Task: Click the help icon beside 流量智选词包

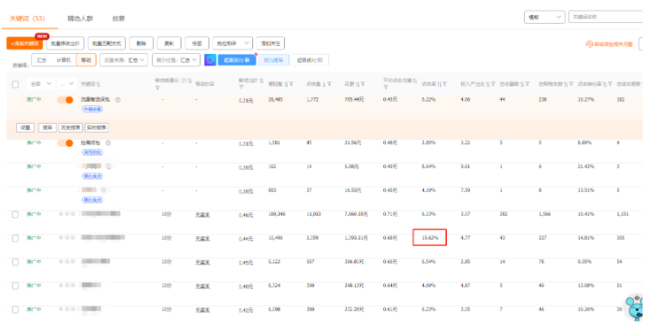Action: coord(118,100)
